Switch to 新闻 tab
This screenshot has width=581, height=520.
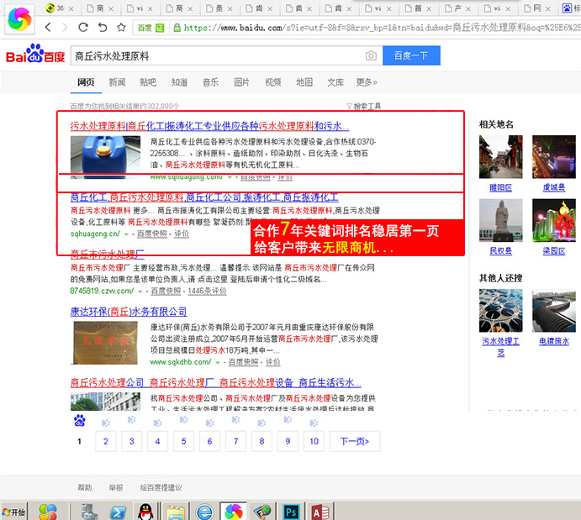tap(117, 82)
